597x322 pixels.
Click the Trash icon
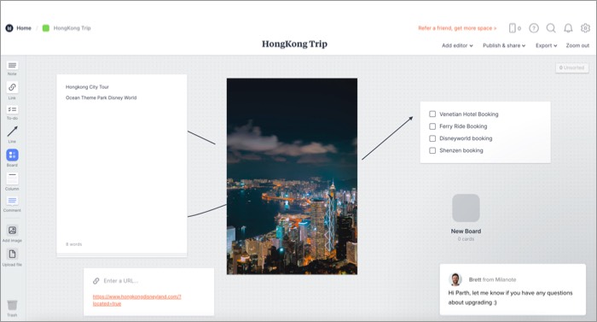(x=12, y=305)
